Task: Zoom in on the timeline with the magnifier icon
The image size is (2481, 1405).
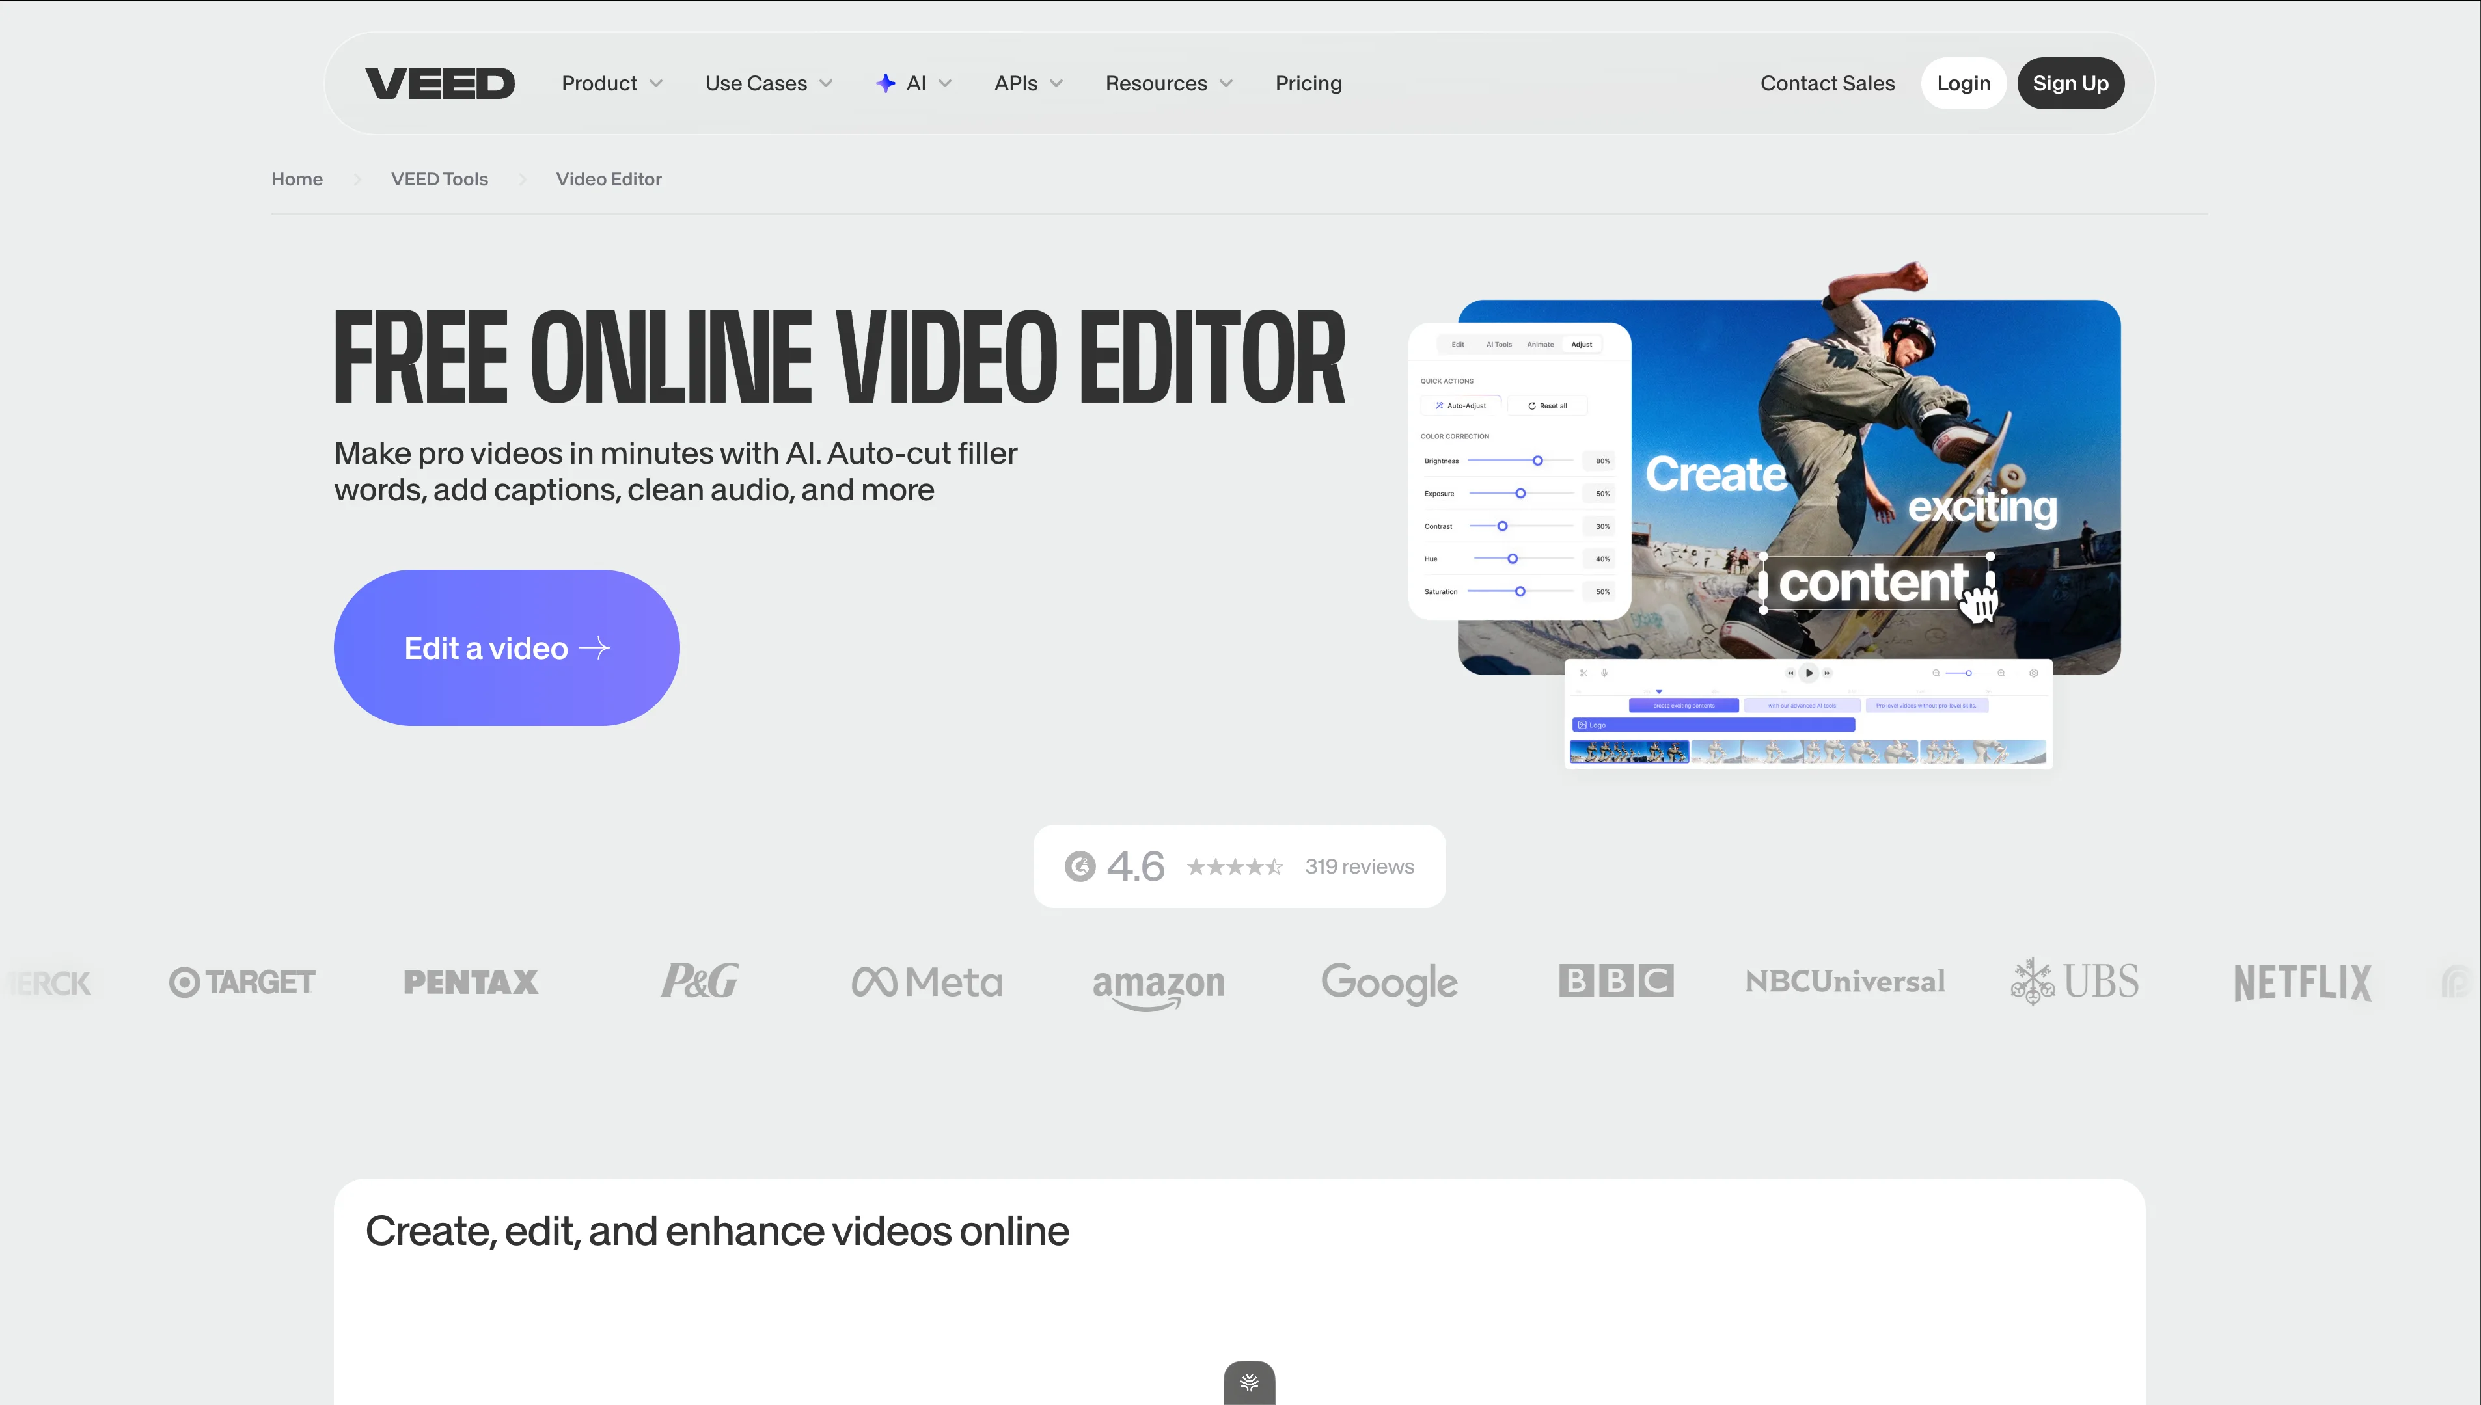Action: coord(2001,673)
